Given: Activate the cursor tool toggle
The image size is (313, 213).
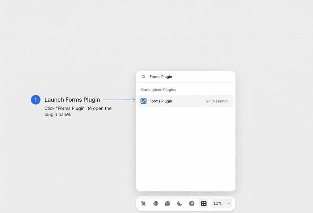Looking at the screenshot, I should coord(143,203).
